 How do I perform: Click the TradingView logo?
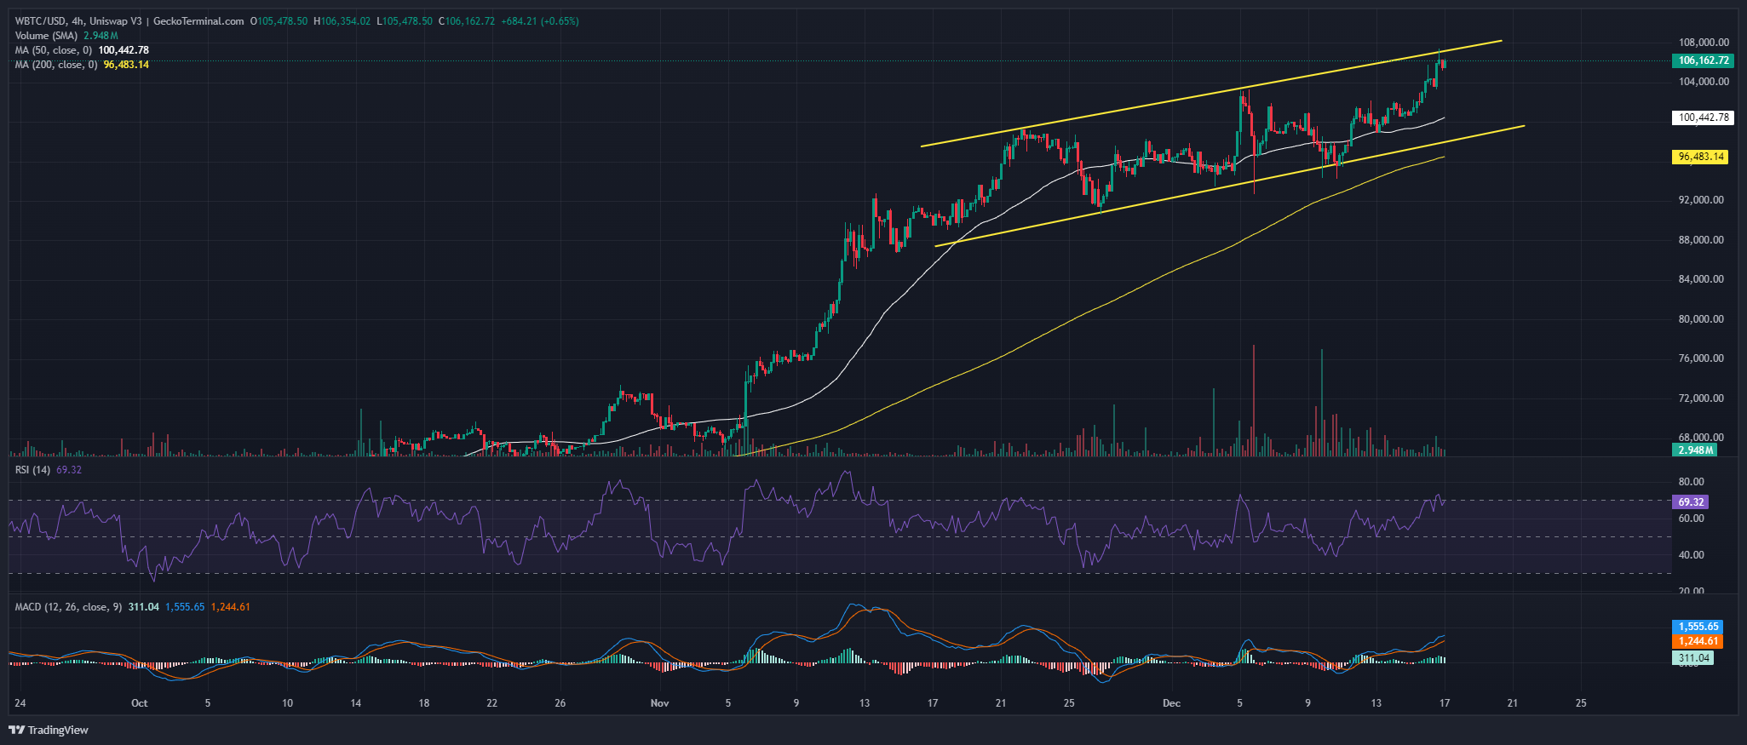(49, 730)
